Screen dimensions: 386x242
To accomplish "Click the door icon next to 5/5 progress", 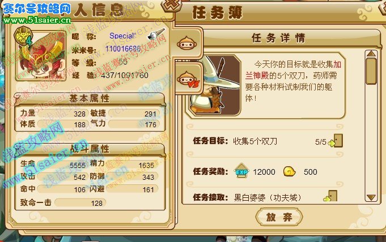I will tap(336, 141).
